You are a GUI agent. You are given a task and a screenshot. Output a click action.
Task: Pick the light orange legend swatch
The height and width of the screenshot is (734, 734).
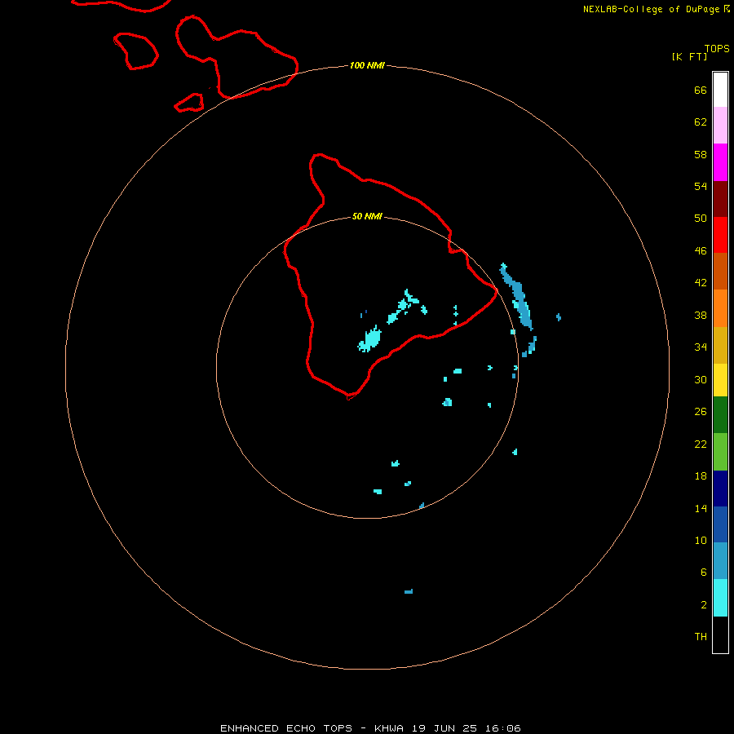click(720, 308)
